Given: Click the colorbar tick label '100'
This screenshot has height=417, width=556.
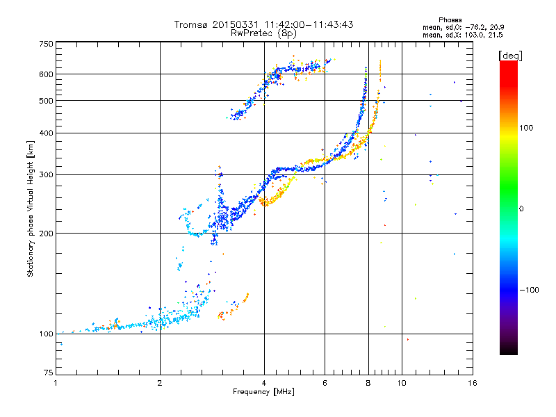Looking at the screenshot, I should 526,128.
